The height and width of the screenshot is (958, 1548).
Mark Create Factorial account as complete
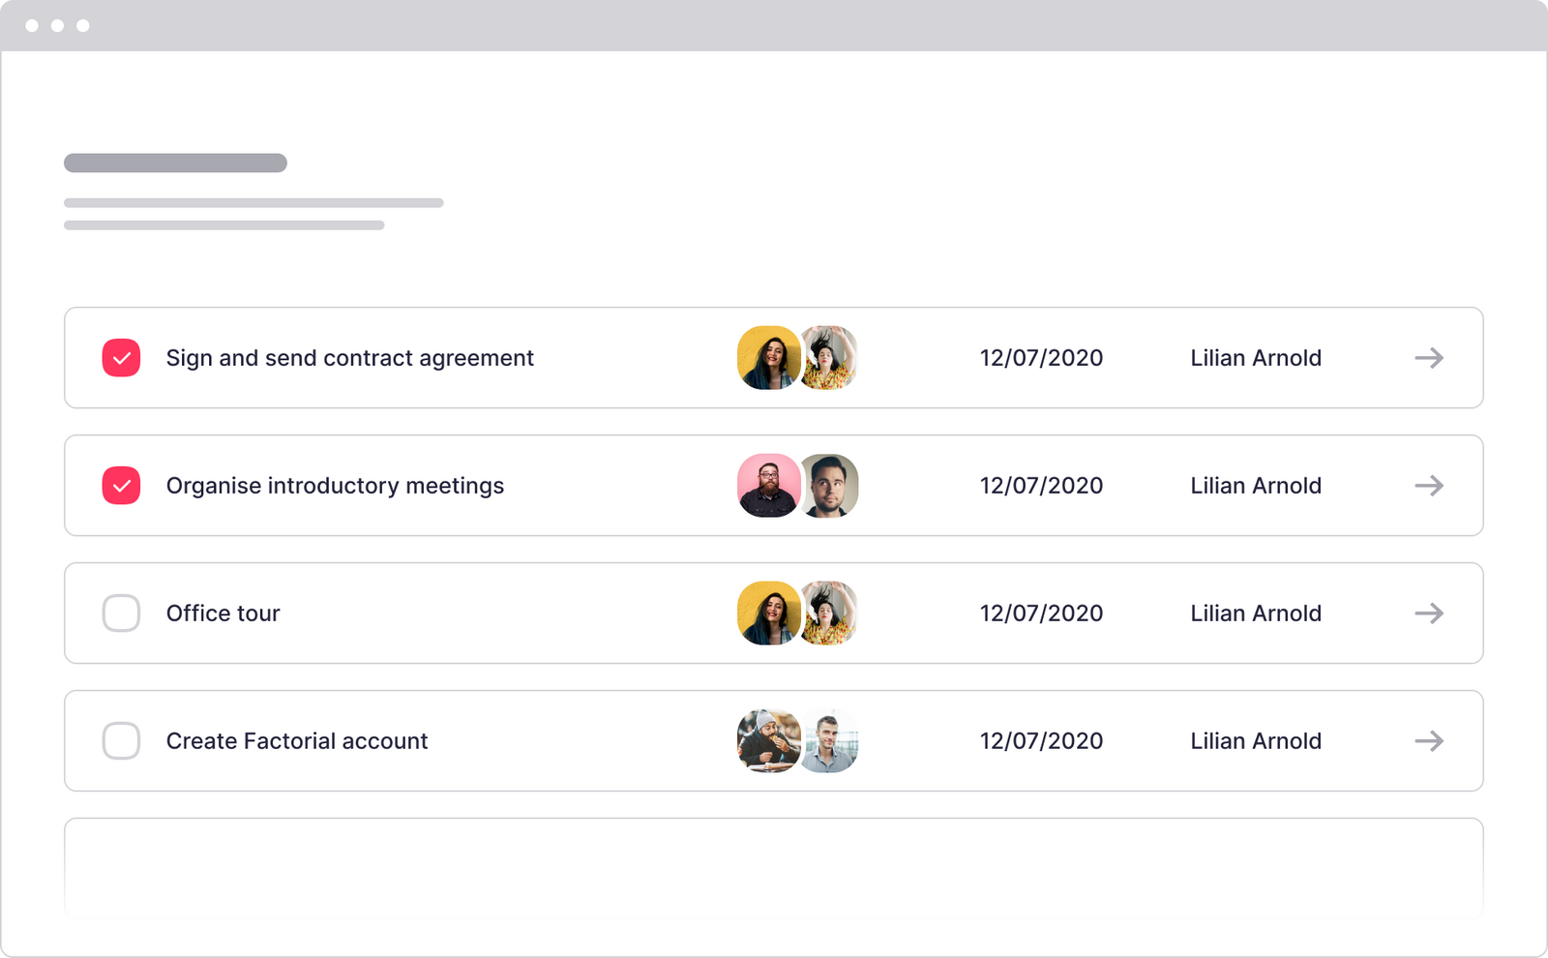tap(121, 740)
